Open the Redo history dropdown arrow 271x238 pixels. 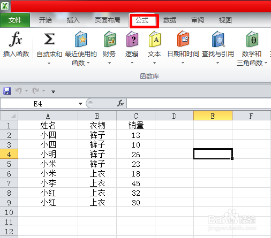pos(43,91)
